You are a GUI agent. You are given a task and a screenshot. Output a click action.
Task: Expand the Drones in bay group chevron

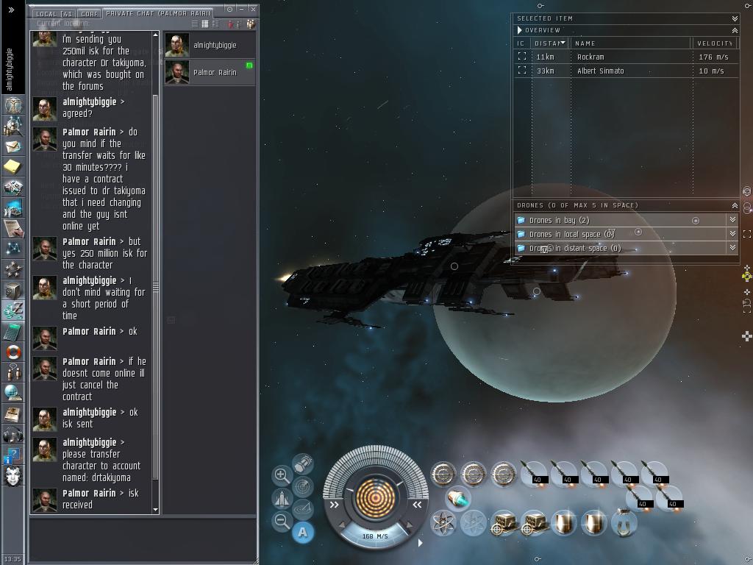click(x=732, y=219)
